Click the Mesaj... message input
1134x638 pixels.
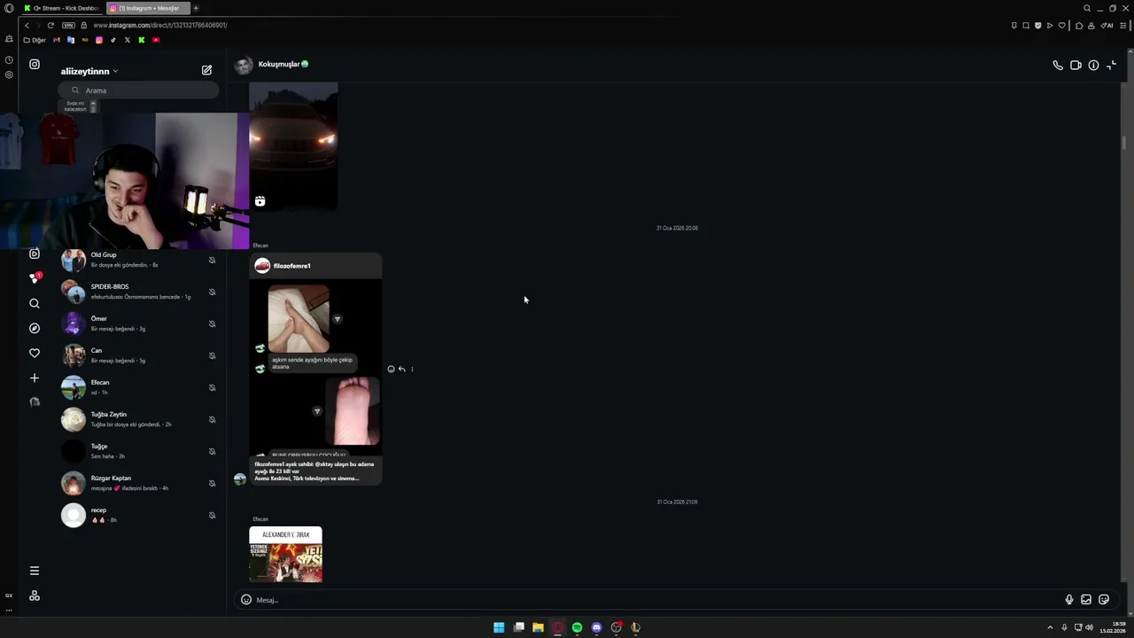click(x=656, y=600)
